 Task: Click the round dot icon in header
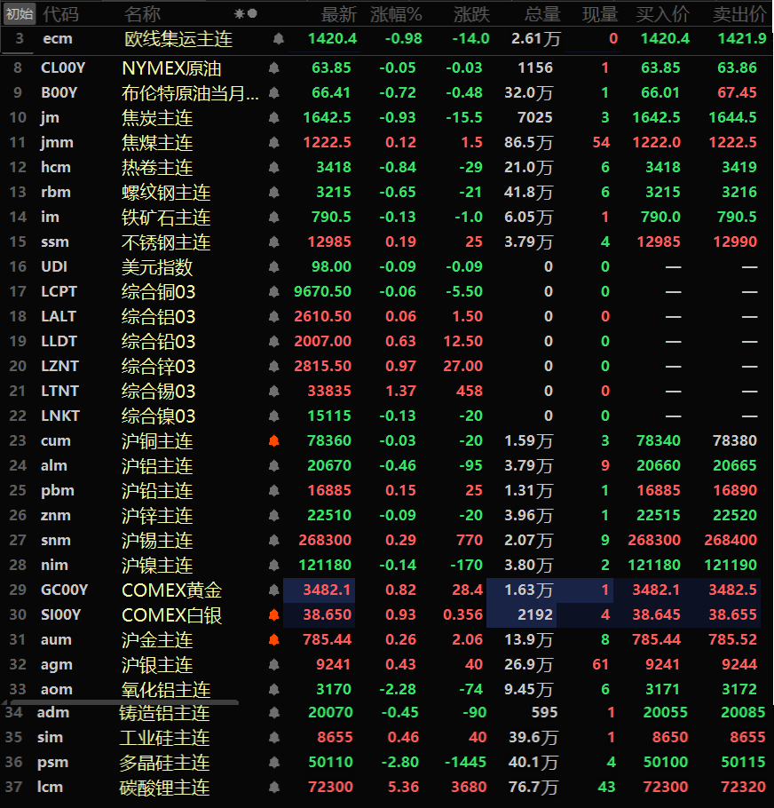coord(253,14)
